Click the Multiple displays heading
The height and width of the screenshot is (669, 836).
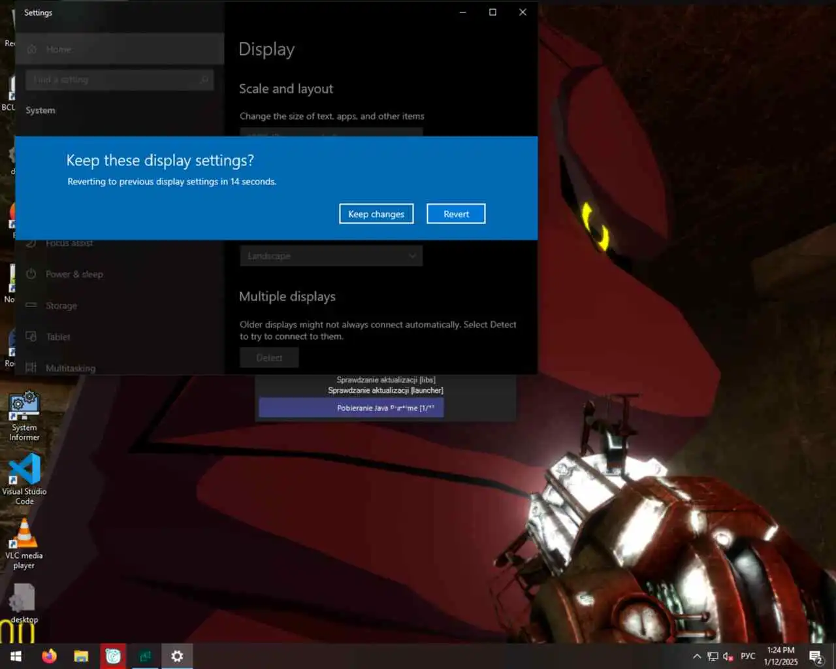pos(287,297)
